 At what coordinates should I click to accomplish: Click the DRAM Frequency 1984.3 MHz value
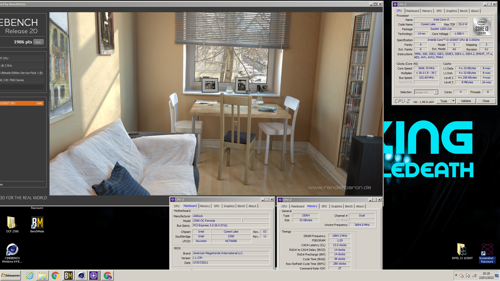click(340, 236)
